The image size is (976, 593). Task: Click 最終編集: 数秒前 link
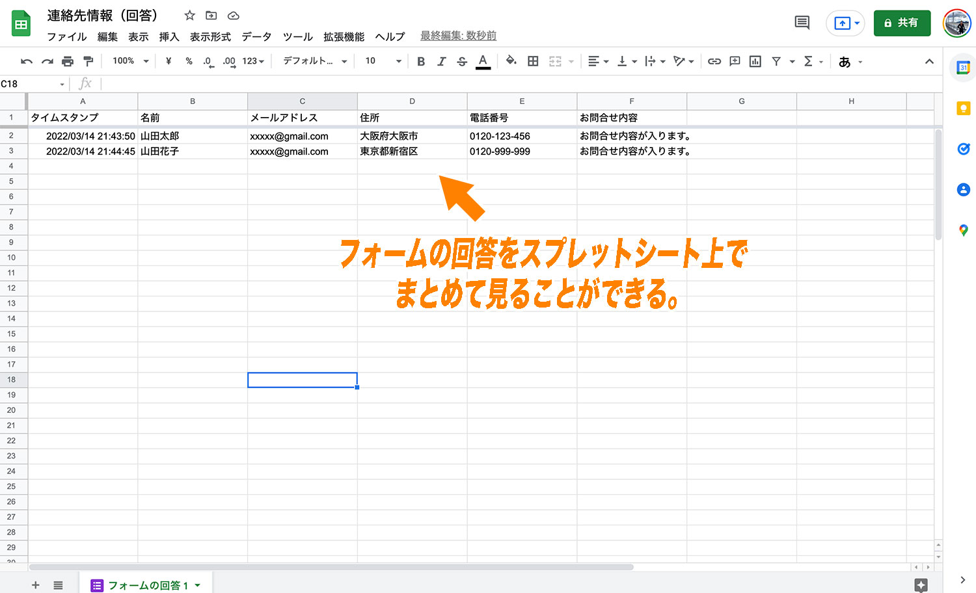458,36
